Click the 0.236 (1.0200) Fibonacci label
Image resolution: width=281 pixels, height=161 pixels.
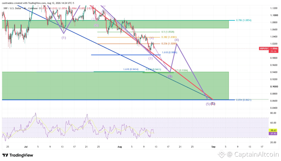pos(169,44)
